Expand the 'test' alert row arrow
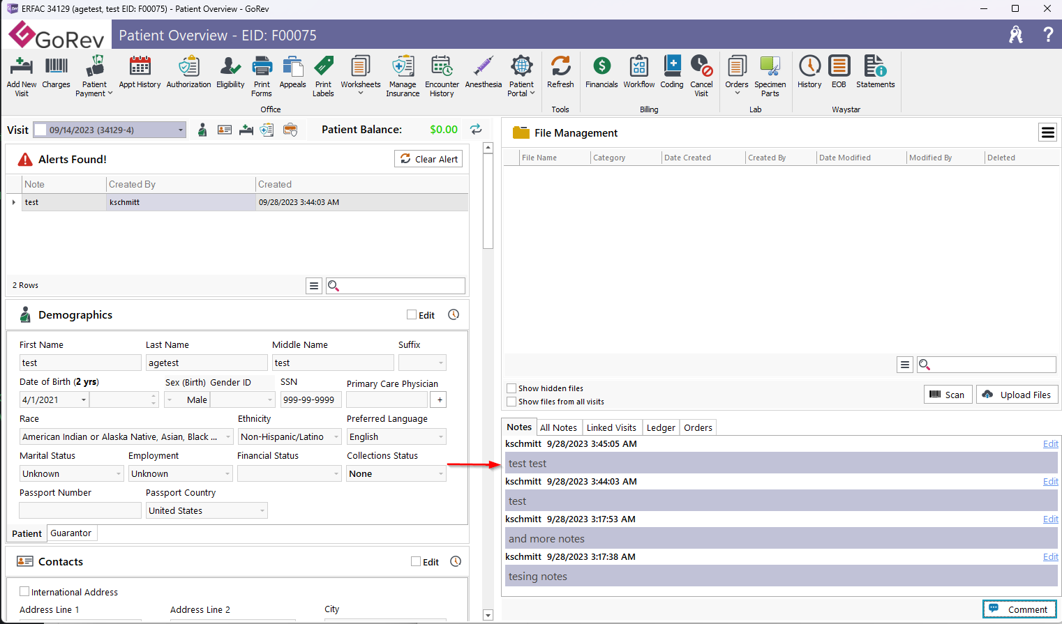The height and width of the screenshot is (624, 1062). [x=14, y=202]
